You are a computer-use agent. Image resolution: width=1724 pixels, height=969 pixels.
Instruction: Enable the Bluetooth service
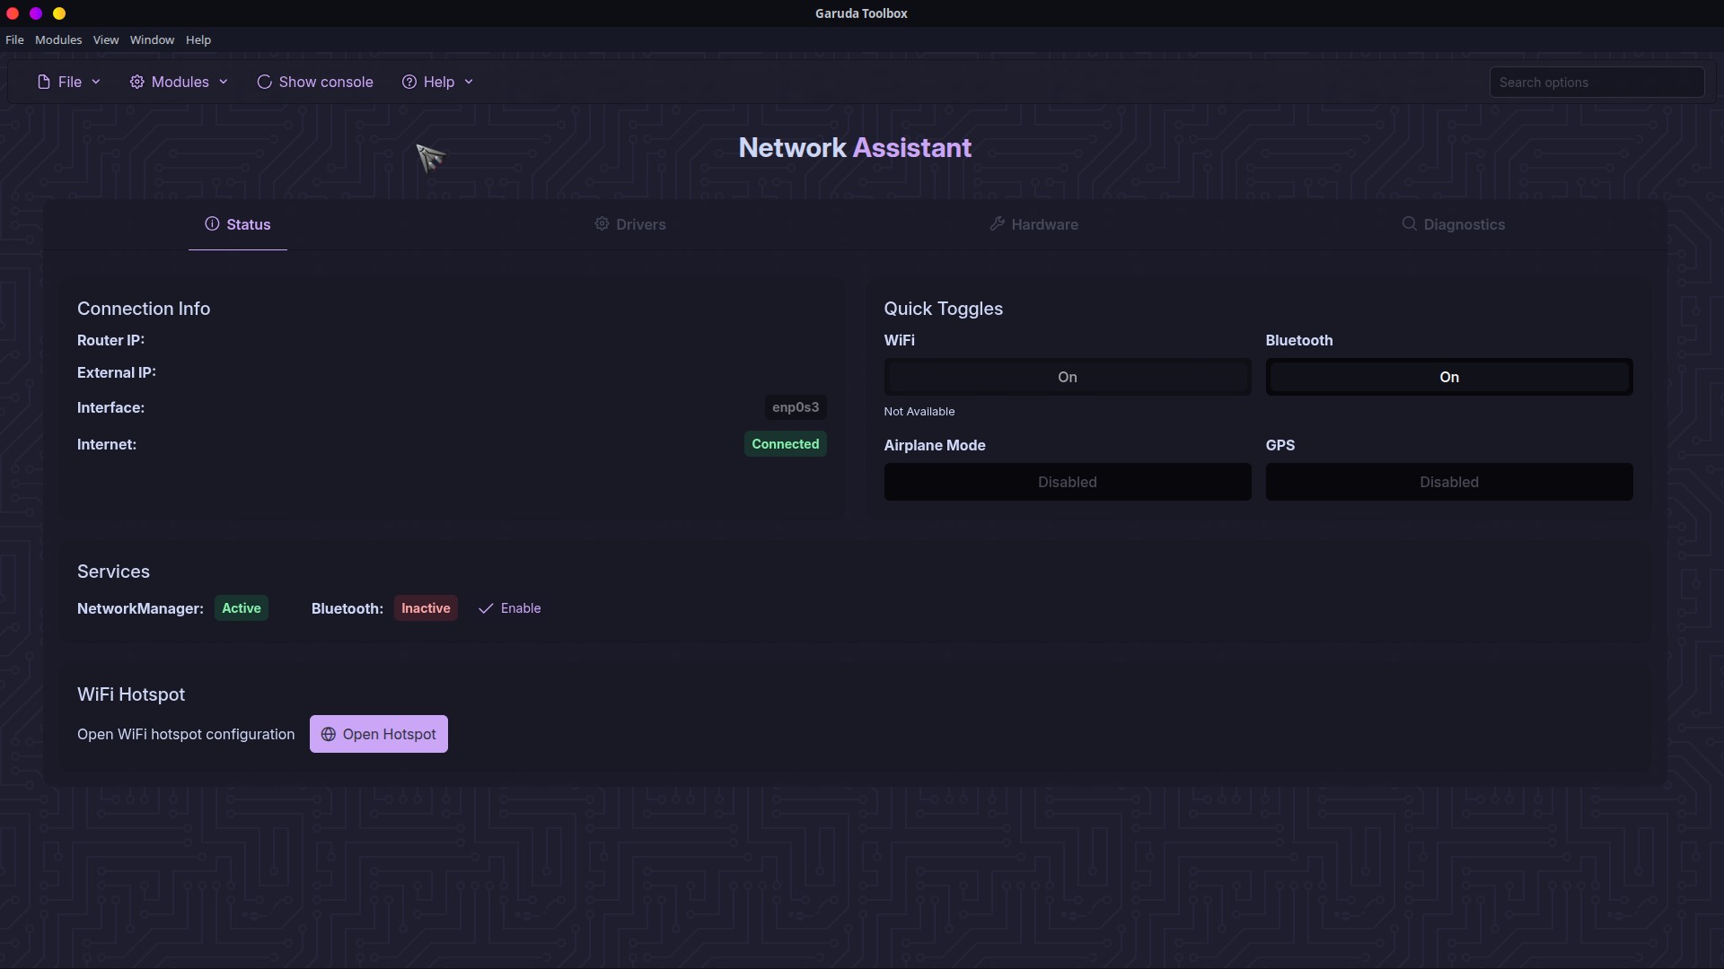click(x=510, y=608)
